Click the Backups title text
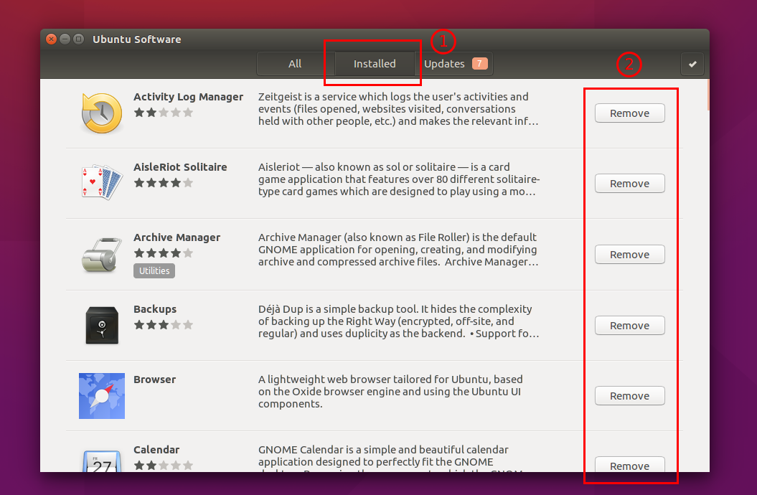Viewport: 757px width, 495px height. click(155, 309)
